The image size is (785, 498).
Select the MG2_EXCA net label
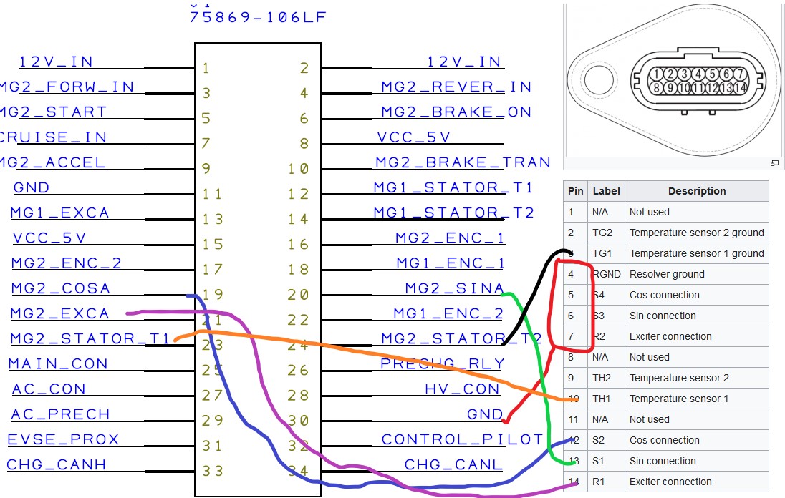pos(59,313)
